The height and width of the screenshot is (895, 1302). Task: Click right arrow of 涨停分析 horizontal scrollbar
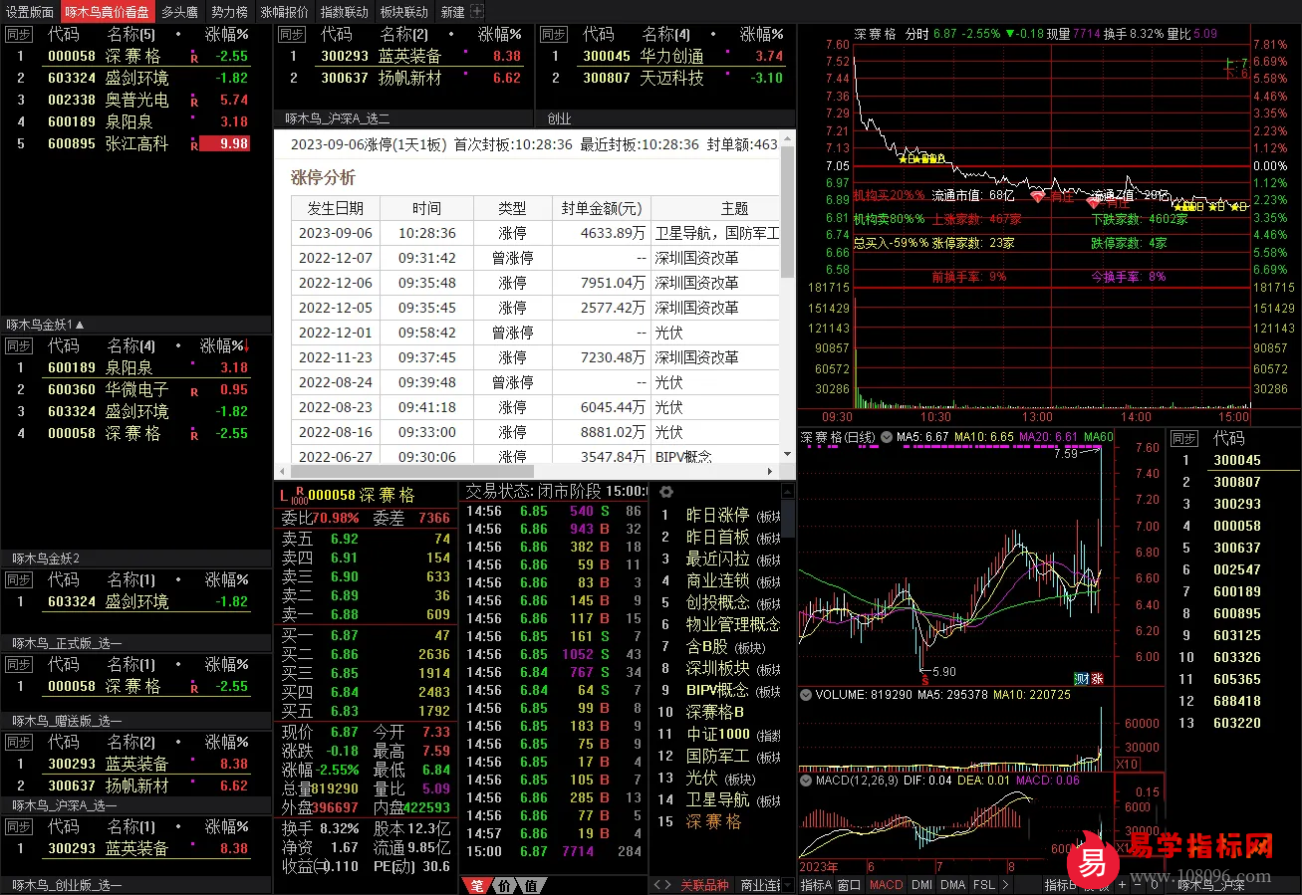(771, 472)
